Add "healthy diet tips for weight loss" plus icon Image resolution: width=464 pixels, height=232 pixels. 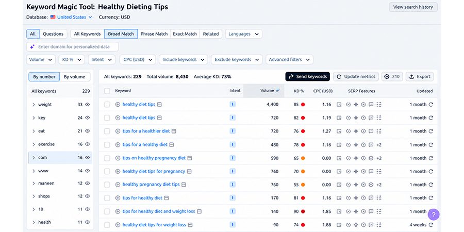[118, 225]
